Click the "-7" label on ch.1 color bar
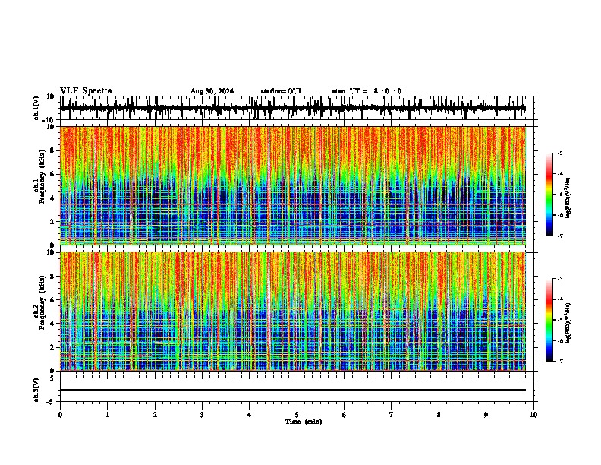 (559, 236)
